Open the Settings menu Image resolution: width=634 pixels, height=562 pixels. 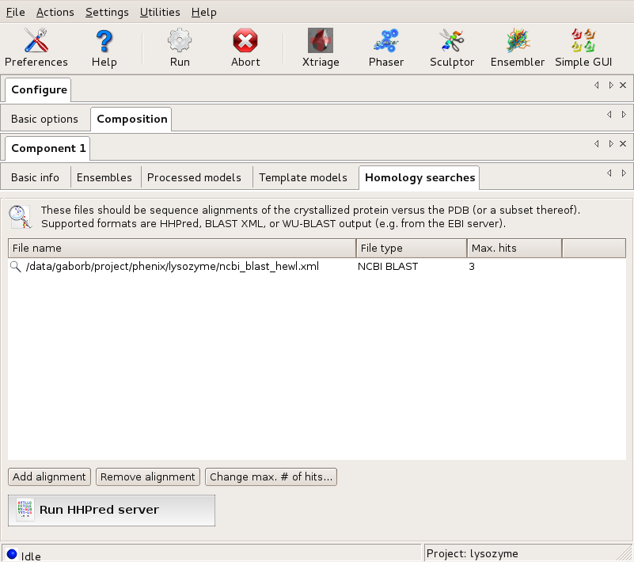107,12
